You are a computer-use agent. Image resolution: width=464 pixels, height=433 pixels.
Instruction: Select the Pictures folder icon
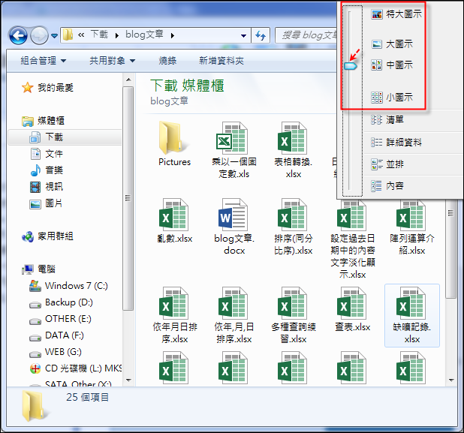[x=174, y=138]
